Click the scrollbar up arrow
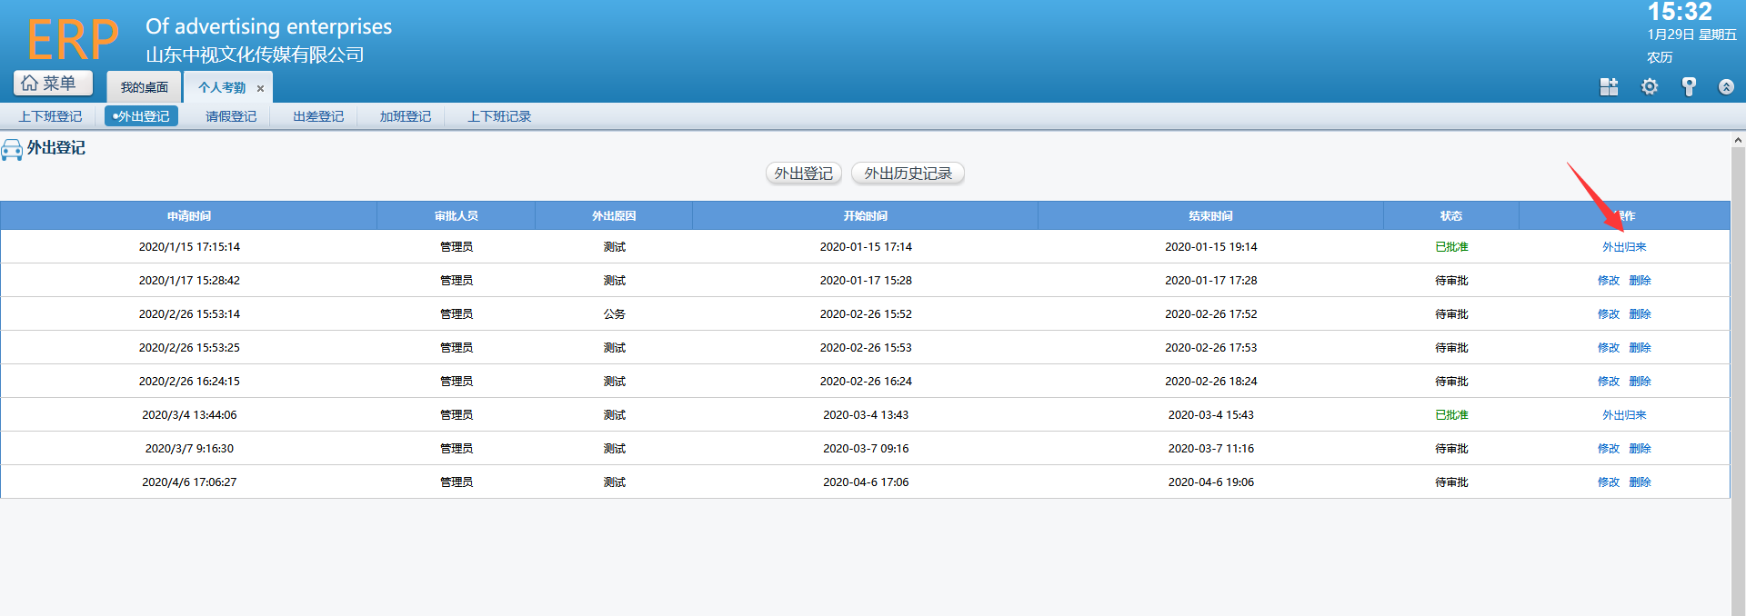The width and height of the screenshot is (1746, 616). coord(1738,141)
